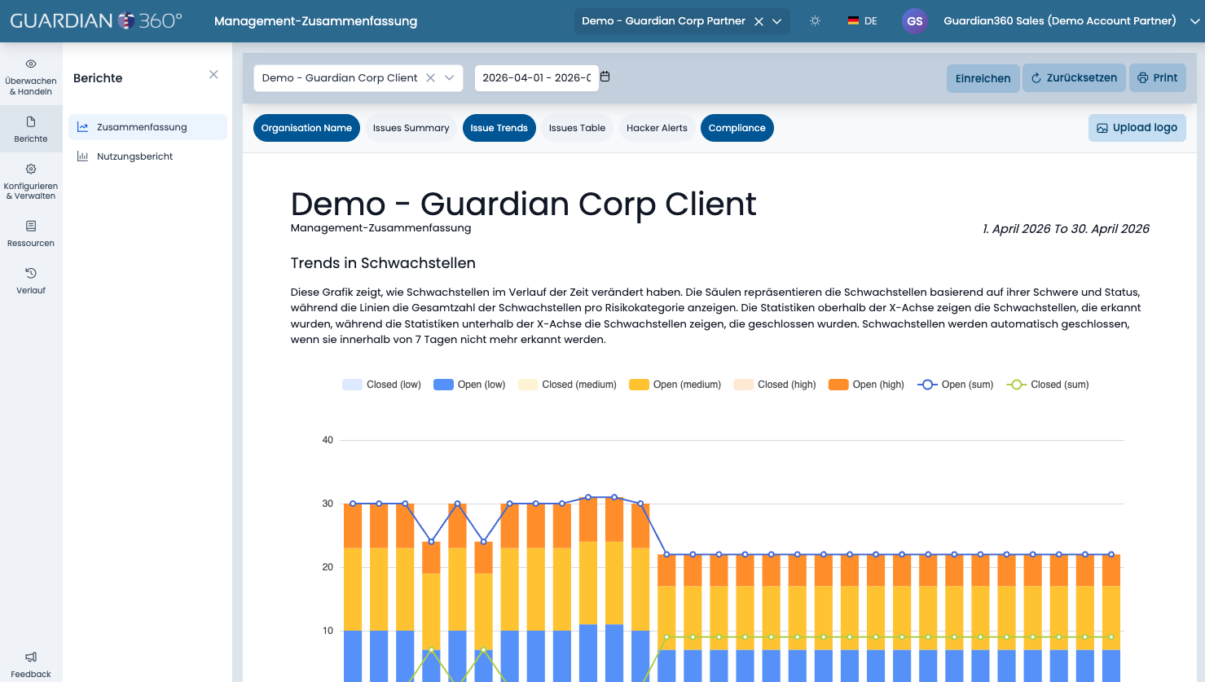Open the Ressourcen icon
1205x682 pixels.
31,226
